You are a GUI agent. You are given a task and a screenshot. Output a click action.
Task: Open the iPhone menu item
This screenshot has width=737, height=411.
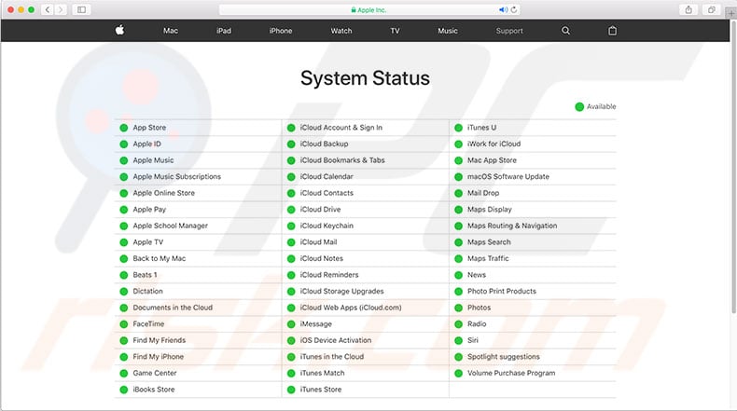[281, 31]
